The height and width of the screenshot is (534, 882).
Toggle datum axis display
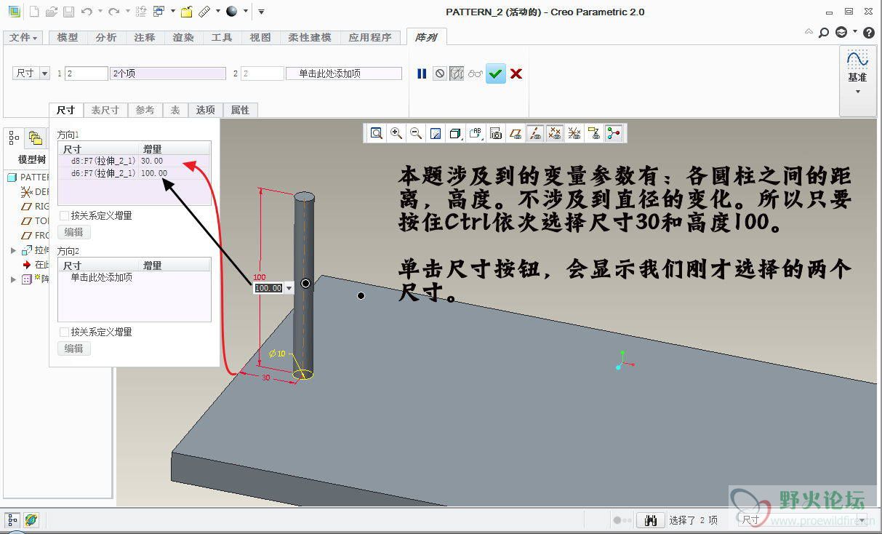[x=535, y=133]
